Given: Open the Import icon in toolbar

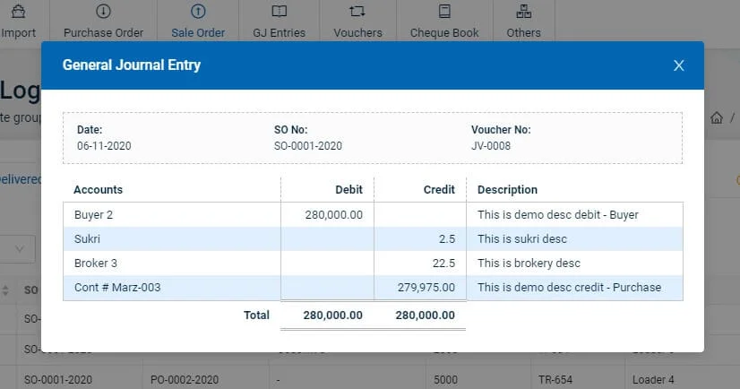Looking at the screenshot, I should click(x=18, y=13).
